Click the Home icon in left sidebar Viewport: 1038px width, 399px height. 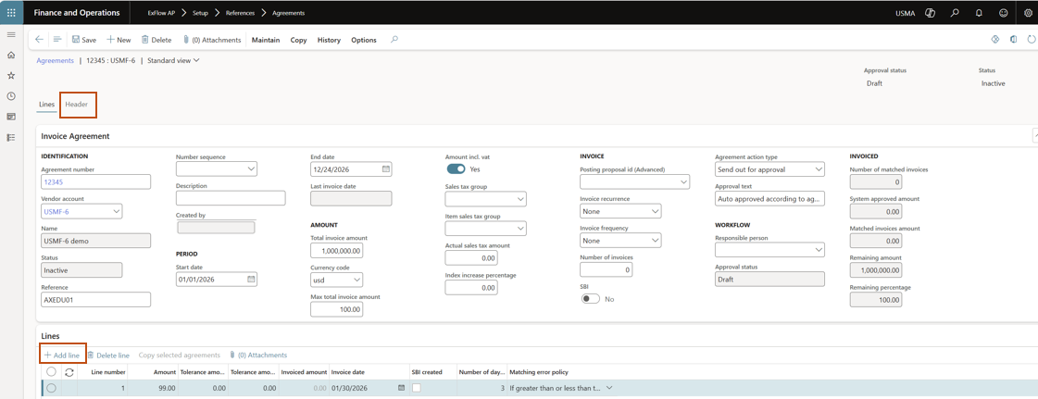[11, 56]
